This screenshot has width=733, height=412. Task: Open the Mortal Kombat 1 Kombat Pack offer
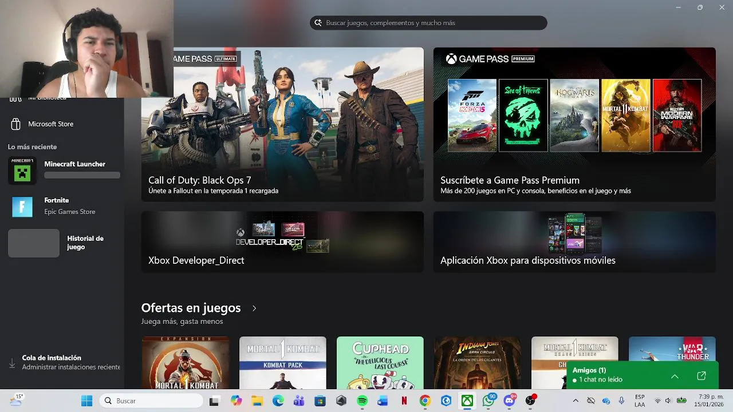tap(282, 363)
